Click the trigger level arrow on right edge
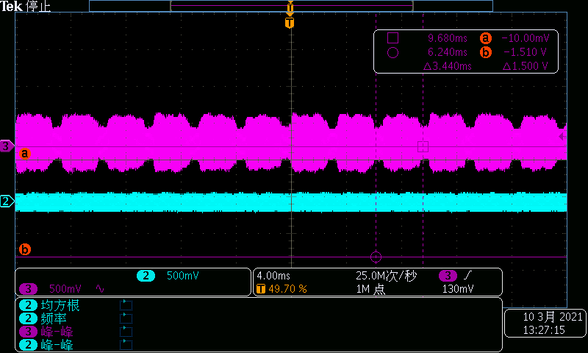Image resolution: width=588 pixels, height=353 pixels. [x=562, y=137]
